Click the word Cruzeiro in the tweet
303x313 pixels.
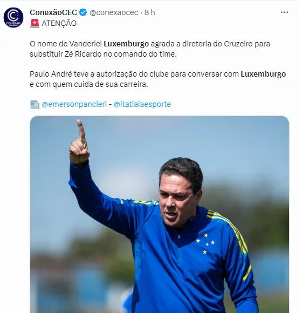click(238, 44)
